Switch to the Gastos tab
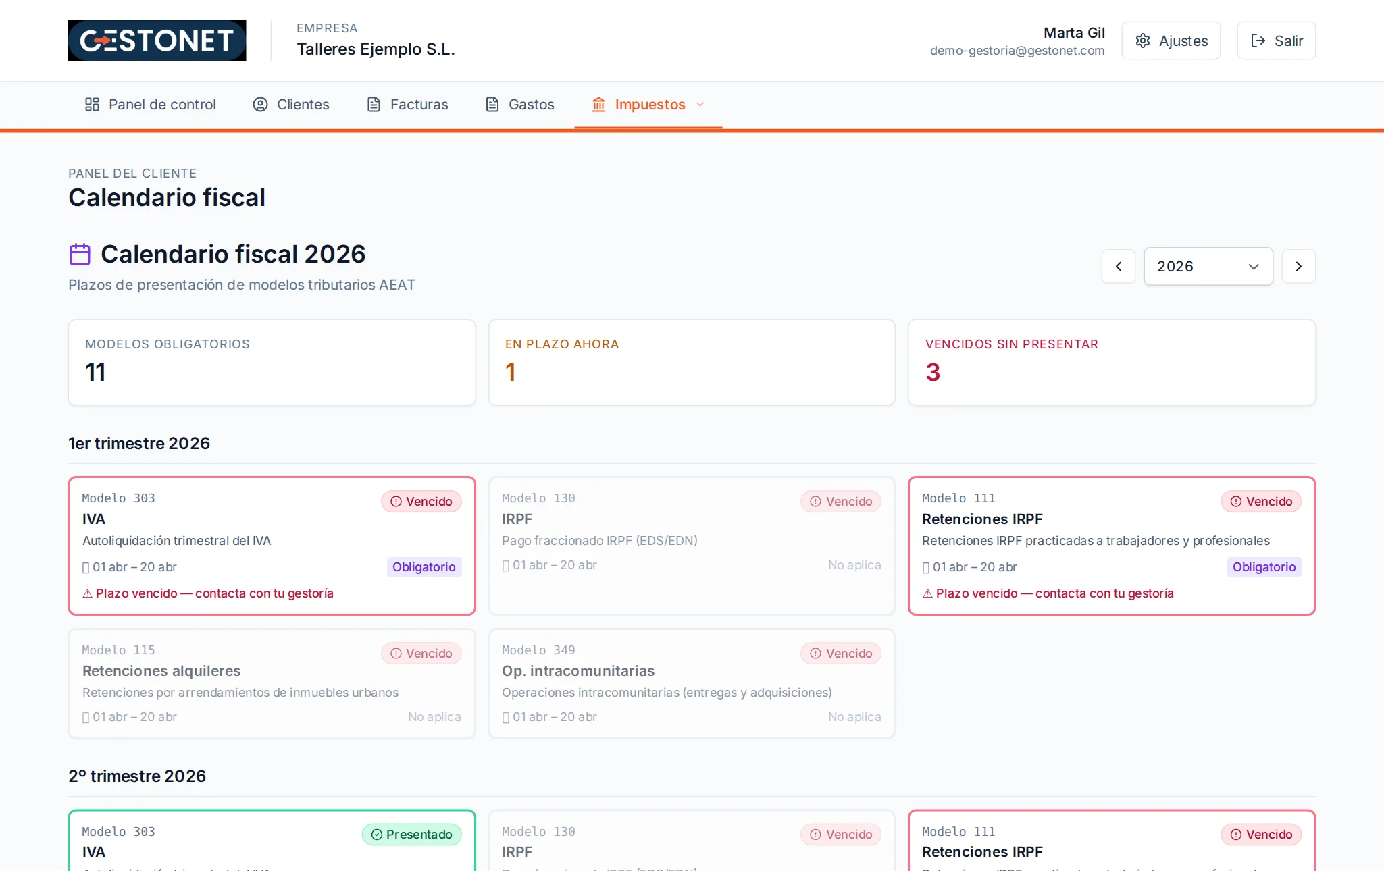This screenshot has width=1384, height=871. pyautogui.click(x=519, y=105)
